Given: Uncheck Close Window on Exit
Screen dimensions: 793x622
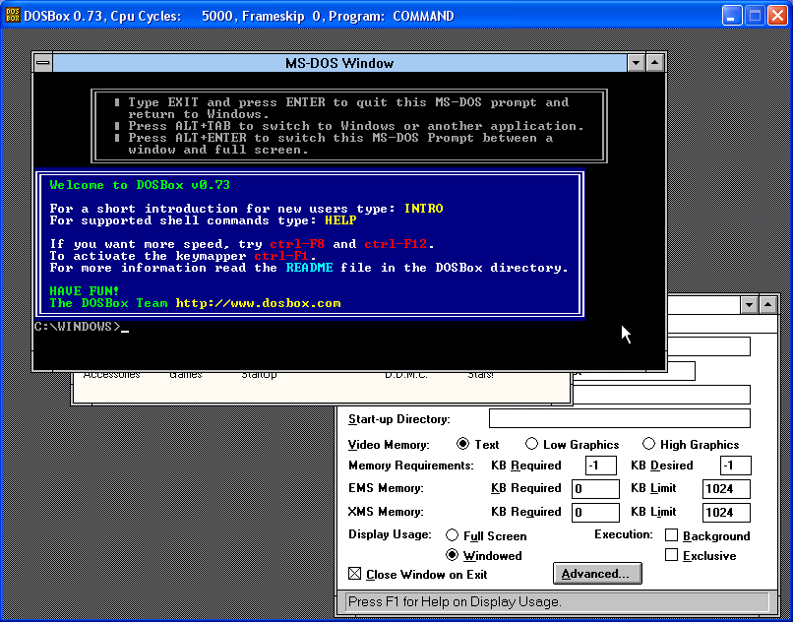Looking at the screenshot, I should point(355,574).
